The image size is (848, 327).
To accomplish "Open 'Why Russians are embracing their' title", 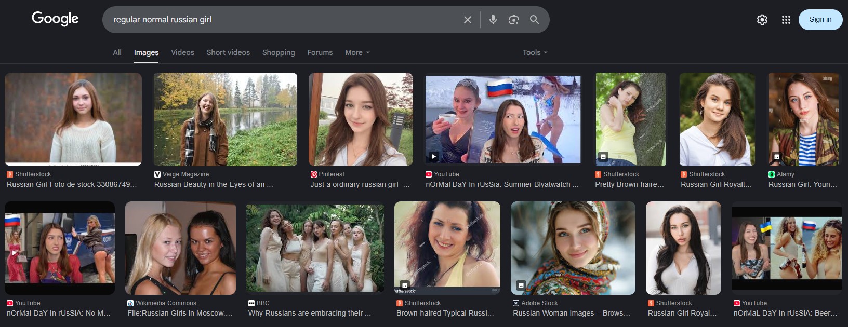I will pos(310,313).
